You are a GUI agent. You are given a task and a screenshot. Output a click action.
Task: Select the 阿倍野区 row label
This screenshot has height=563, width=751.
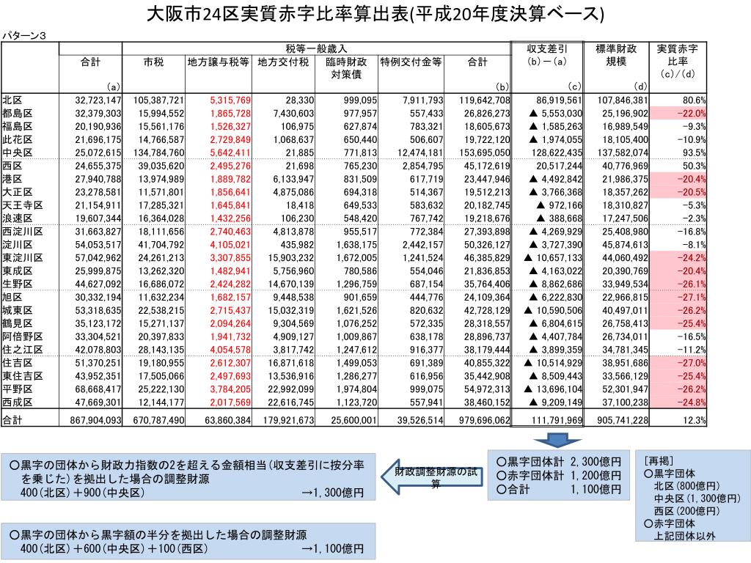click(x=23, y=336)
